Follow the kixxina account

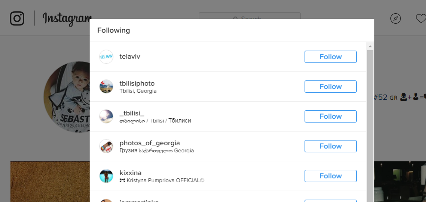pos(330,176)
